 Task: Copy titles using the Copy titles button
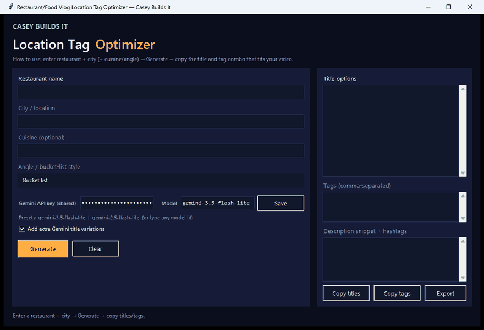346,293
